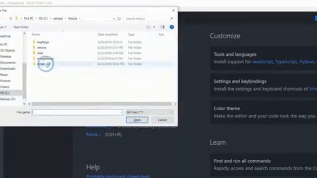Click folder icon of row dated 5/29/2018
Screen dimensions: 317x178
coord(34,42)
